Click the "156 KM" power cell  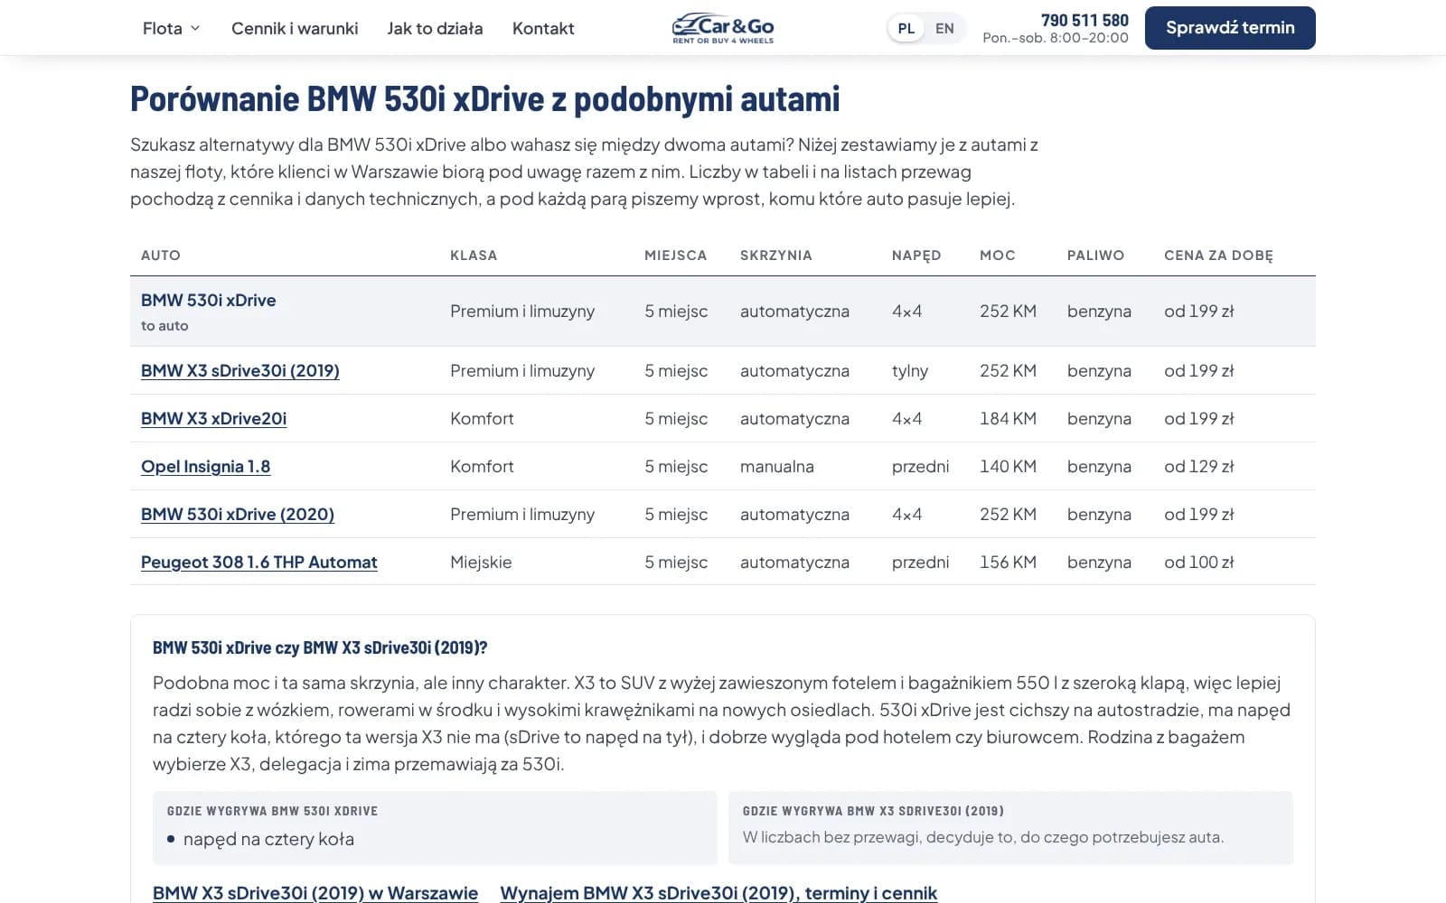pos(1008,562)
